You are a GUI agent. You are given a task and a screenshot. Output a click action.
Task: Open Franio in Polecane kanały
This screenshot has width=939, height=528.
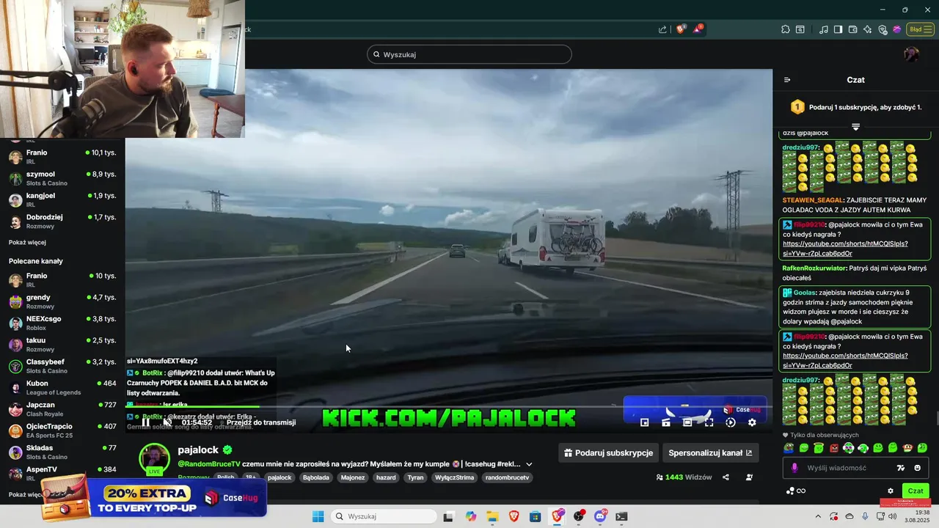(x=62, y=279)
